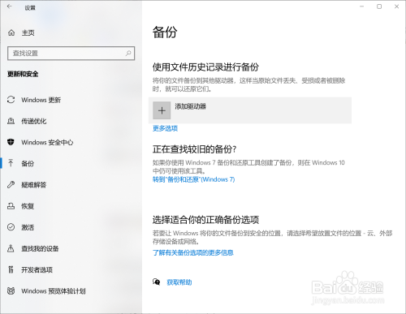Open the 转到"备份和还原"(Windows 7) link
Image resolution: width=406 pixels, height=314 pixels.
[194, 179]
